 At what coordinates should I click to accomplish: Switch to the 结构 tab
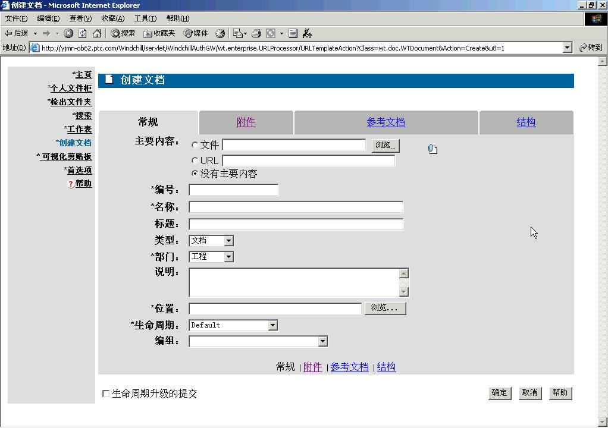526,122
